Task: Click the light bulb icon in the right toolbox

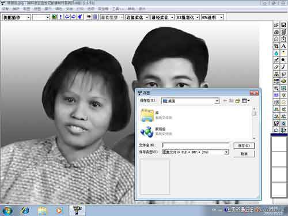Action: tap(283, 95)
